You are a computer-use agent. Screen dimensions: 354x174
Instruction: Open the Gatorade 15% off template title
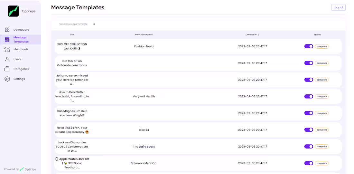point(72,63)
